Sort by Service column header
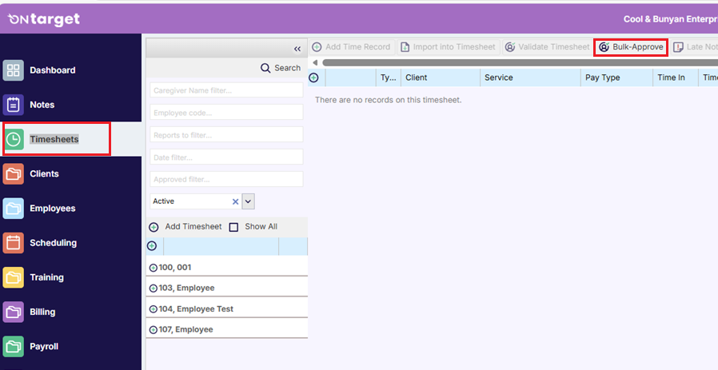Screen dimensions: 718x370 tap(530, 78)
